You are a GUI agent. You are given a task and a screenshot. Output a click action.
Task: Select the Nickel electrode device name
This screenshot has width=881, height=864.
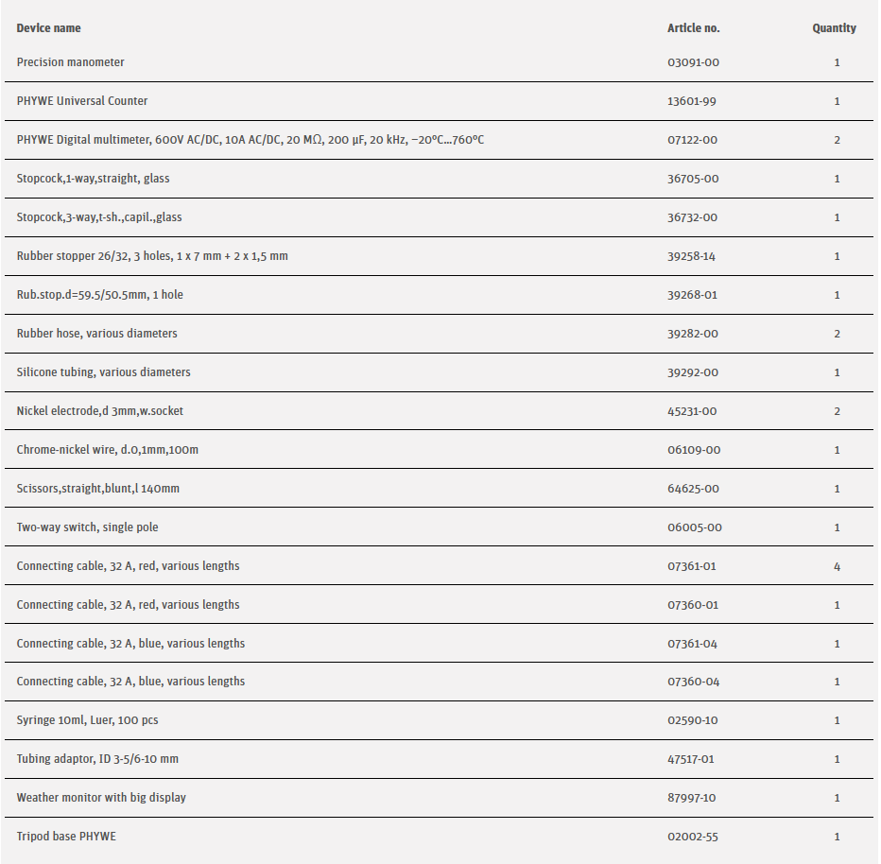tap(100, 411)
